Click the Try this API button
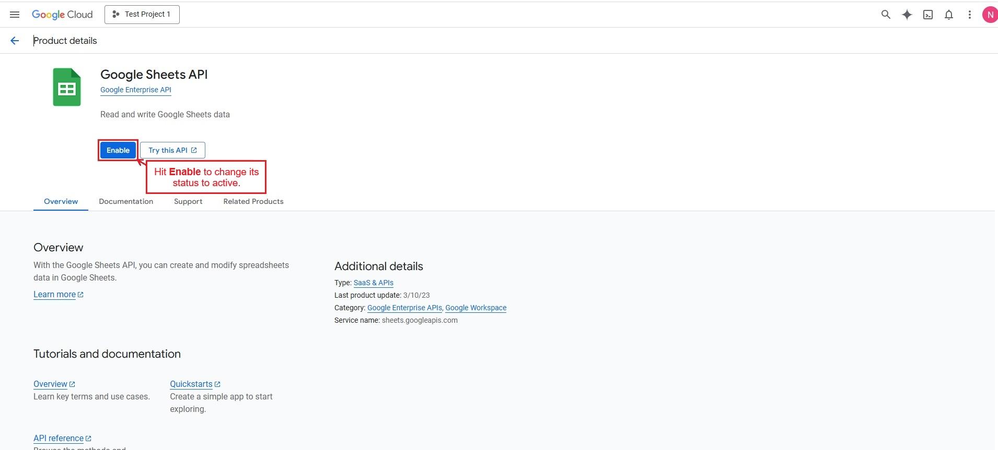The image size is (998, 450). [172, 150]
